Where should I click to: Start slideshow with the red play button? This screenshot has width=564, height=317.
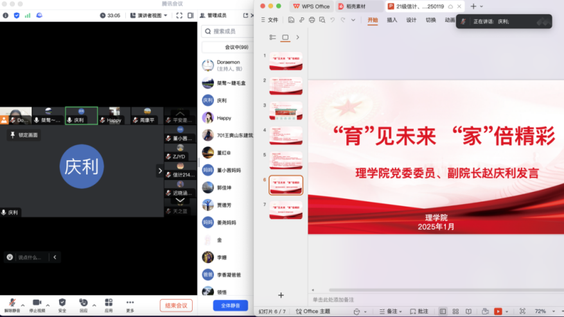[x=498, y=311]
